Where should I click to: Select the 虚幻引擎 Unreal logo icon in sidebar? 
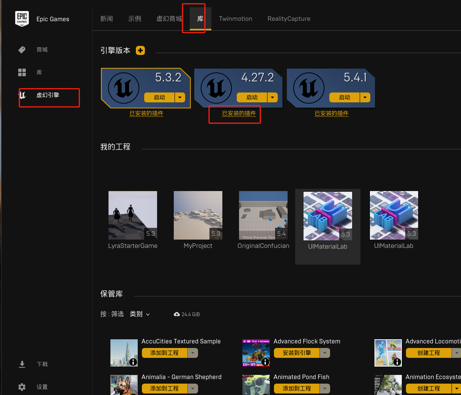(22, 95)
